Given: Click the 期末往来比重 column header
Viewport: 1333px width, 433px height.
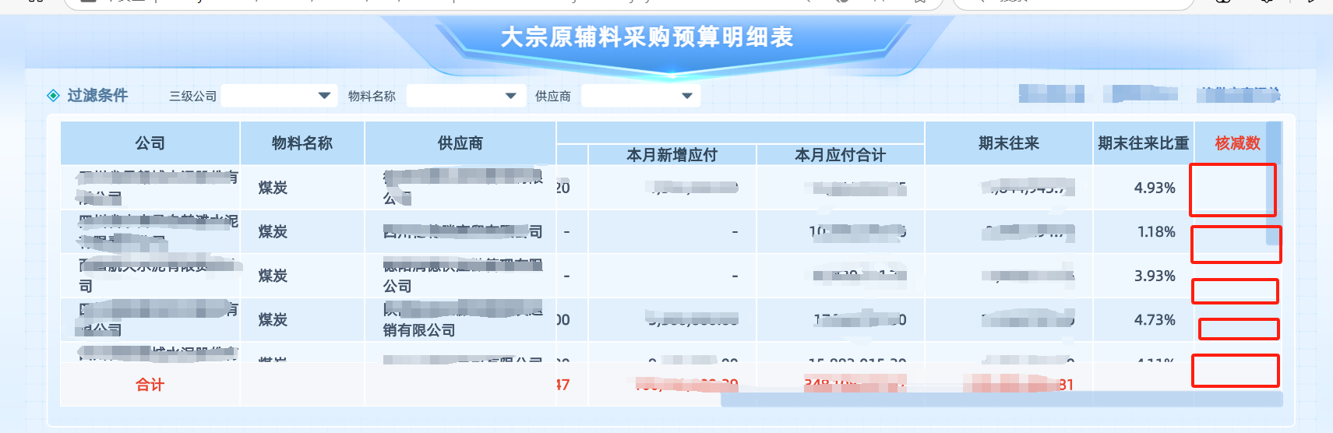Looking at the screenshot, I should click(1143, 143).
